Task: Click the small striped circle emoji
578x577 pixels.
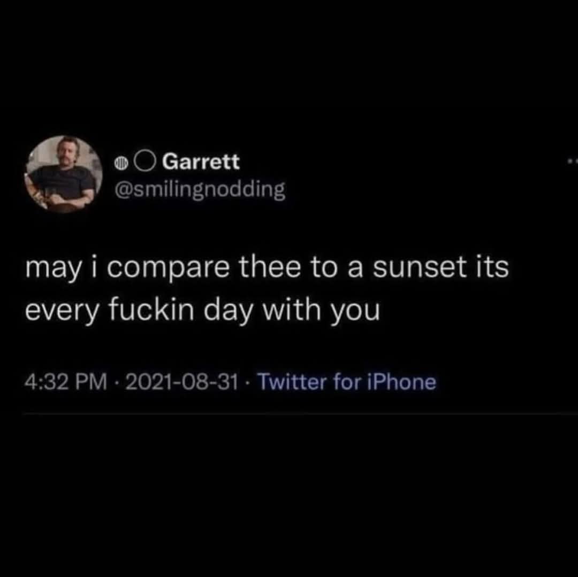Action: coord(121,161)
